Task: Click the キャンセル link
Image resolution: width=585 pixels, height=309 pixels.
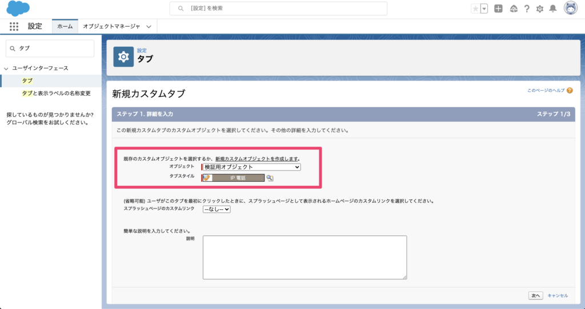Action: [x=558, y=295]
